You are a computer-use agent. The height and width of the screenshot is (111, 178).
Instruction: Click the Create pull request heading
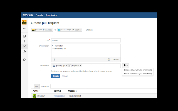(45, 23)
